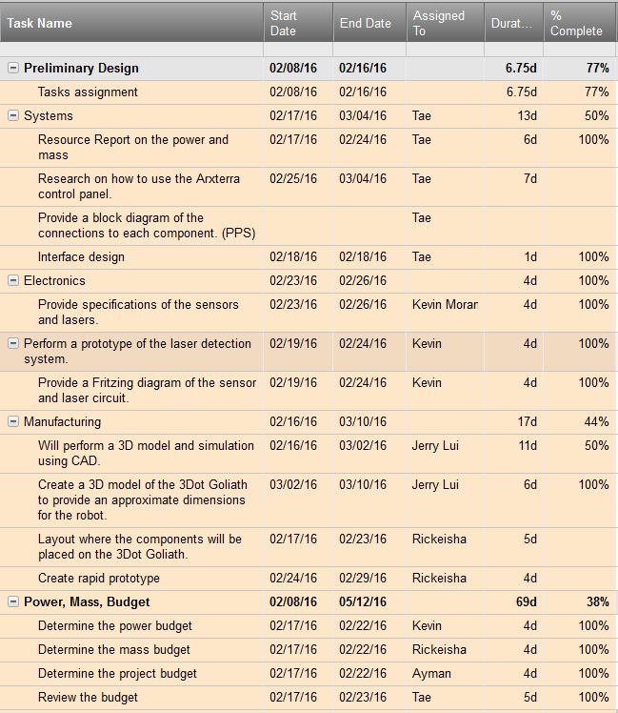Click the Duration column header
Image resolution: width=618 pixels, height=713 pixels.
(514, 23)
